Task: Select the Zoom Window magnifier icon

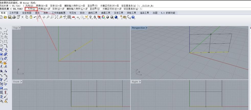Action: click(x=52, y=17)
